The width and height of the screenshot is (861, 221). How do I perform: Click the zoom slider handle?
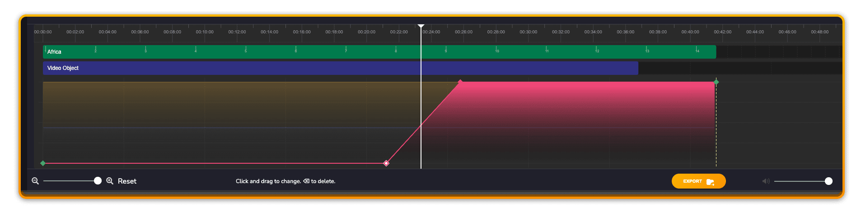pyautogui.click(x=98, y=181)
